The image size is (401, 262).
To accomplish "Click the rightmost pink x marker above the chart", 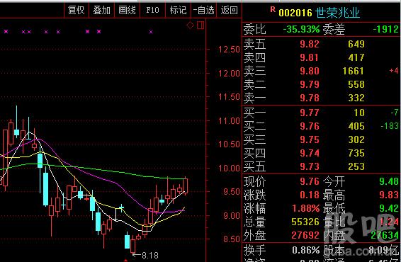I will coord(151,32).
